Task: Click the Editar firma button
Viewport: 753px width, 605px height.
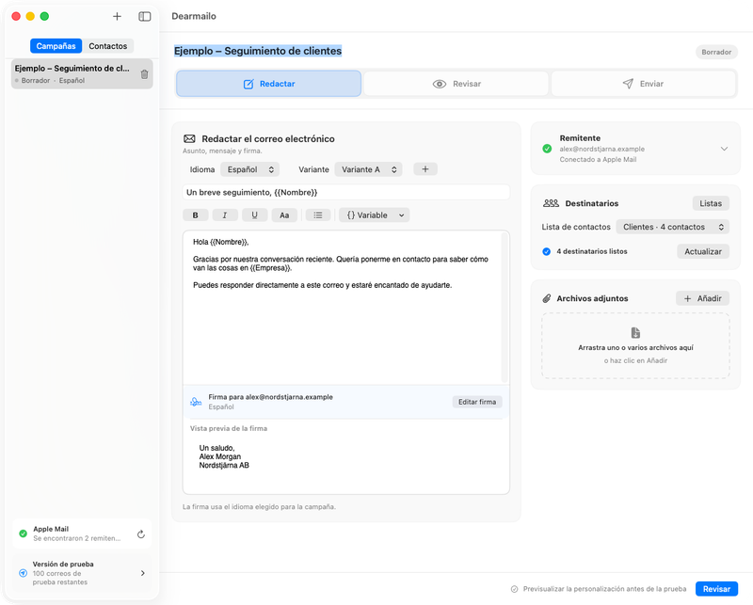Action: [x=477, y=402]
